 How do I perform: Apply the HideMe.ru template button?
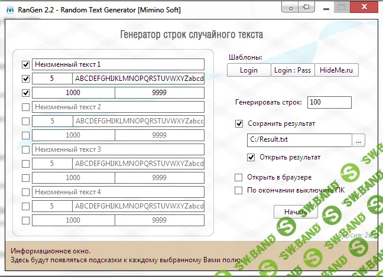[336, 70]
